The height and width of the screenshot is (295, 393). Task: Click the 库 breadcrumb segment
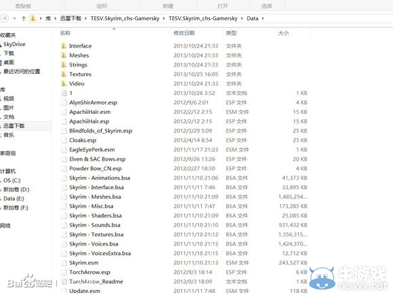(48, 18)
